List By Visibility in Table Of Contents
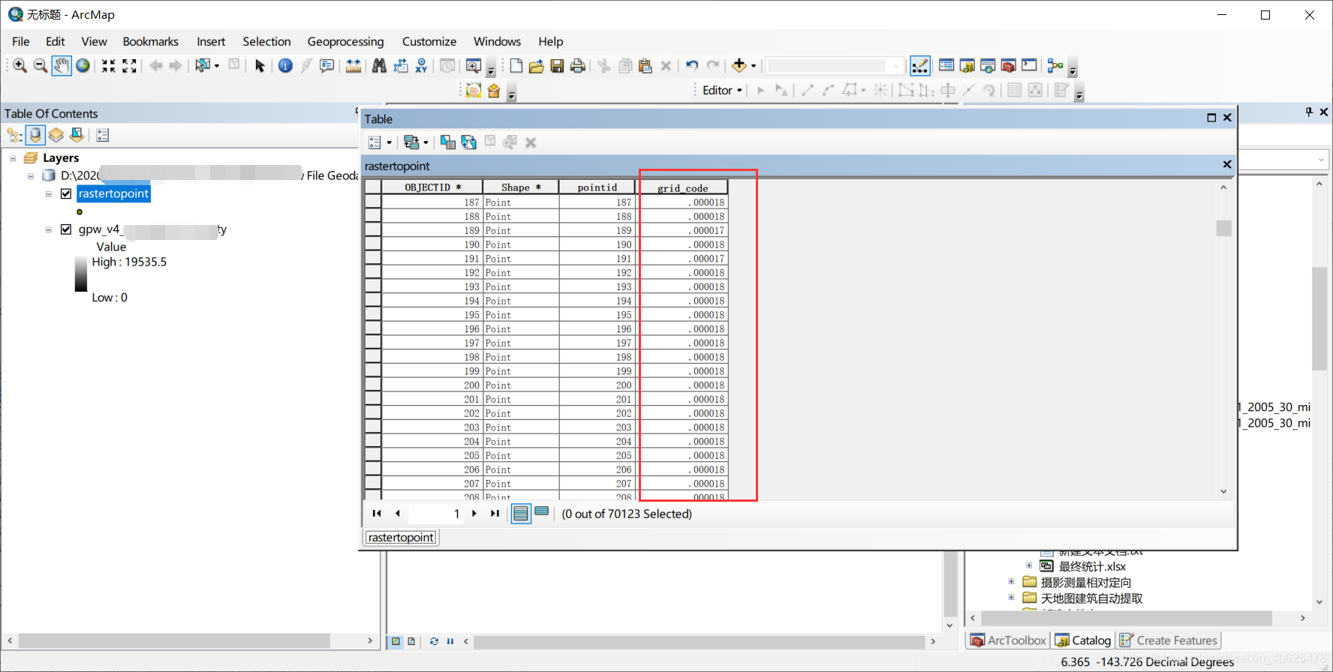This screenshot has width=1333, height=672. 56,135
